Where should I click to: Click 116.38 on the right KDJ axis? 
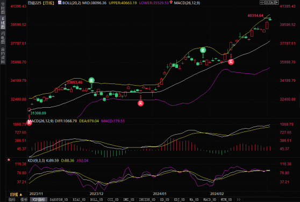[285, 164]
